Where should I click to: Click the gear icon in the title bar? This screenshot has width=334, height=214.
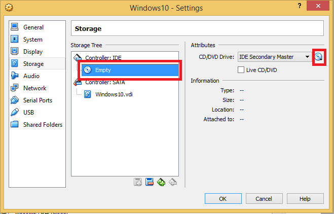point(9,8)
